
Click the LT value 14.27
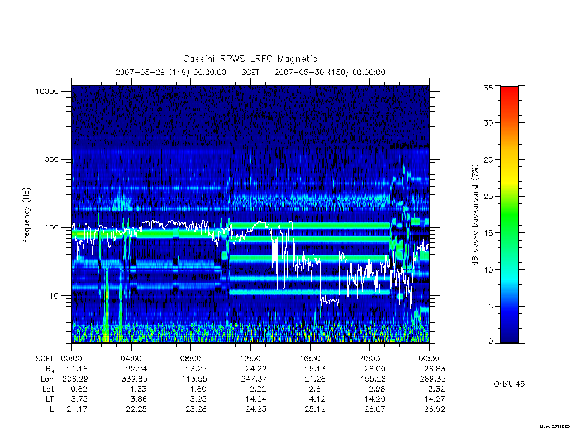pos(435,399)
